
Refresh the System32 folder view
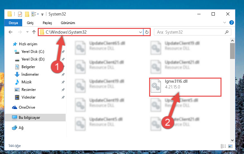click(147, 32)
